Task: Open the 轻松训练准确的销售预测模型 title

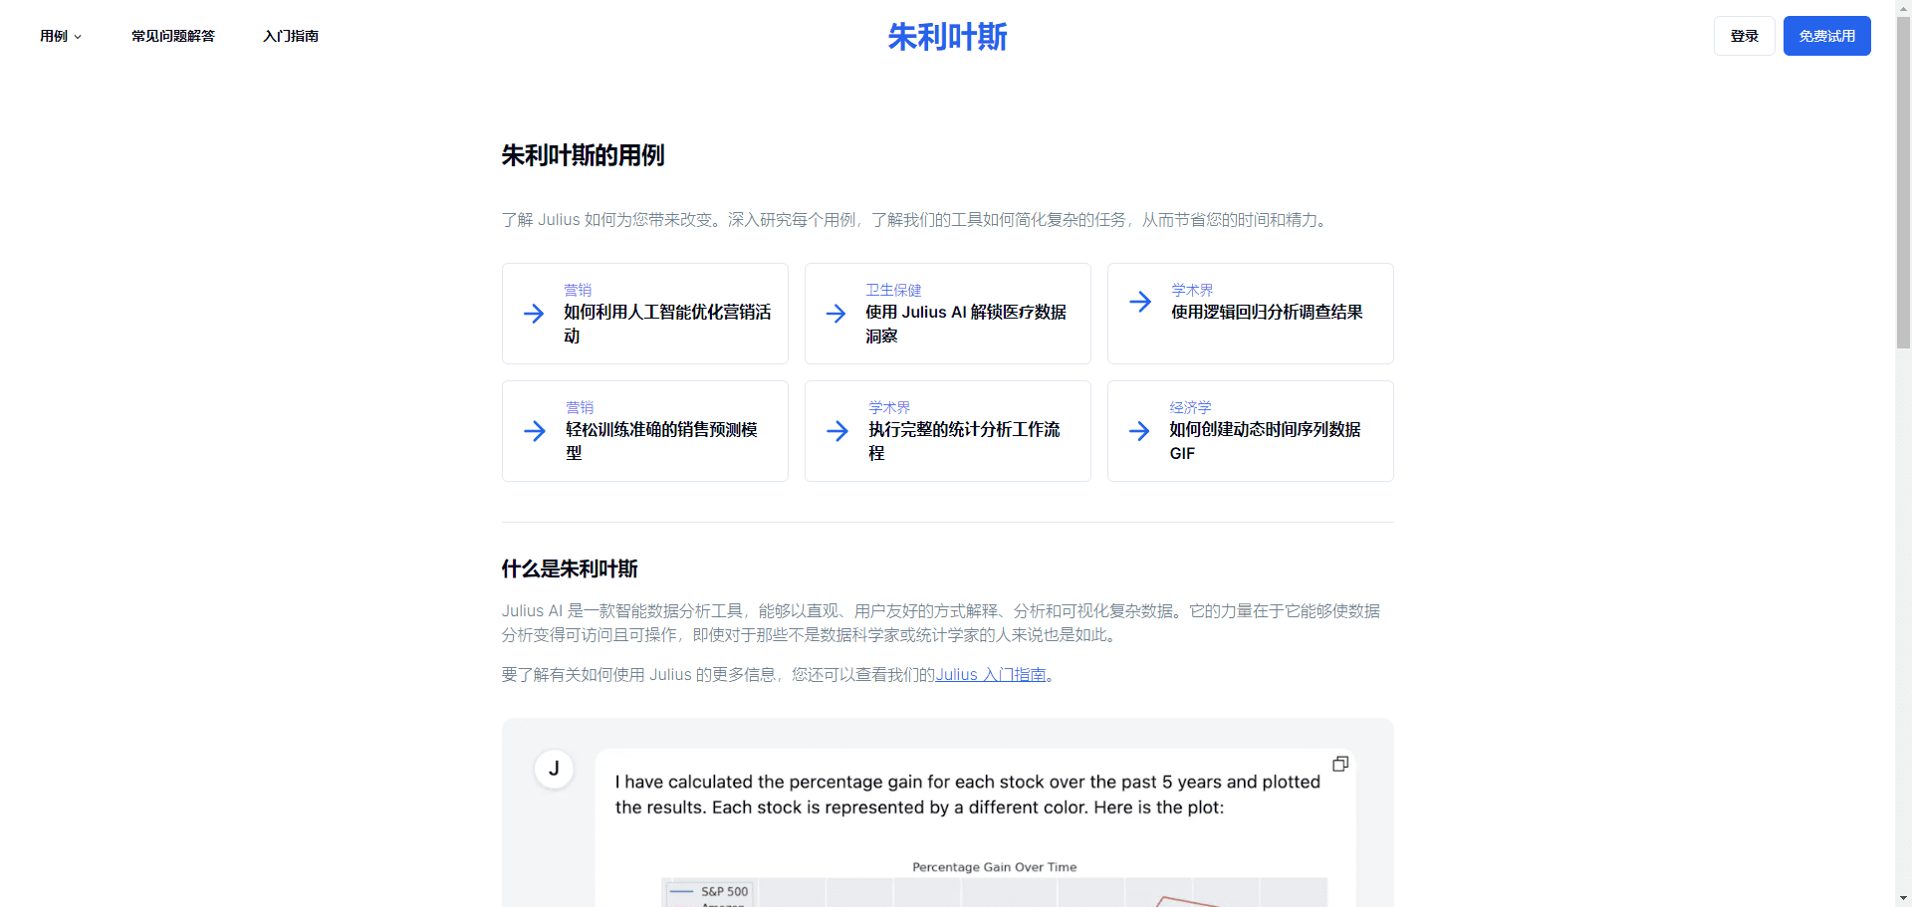Action: (661, 441)
